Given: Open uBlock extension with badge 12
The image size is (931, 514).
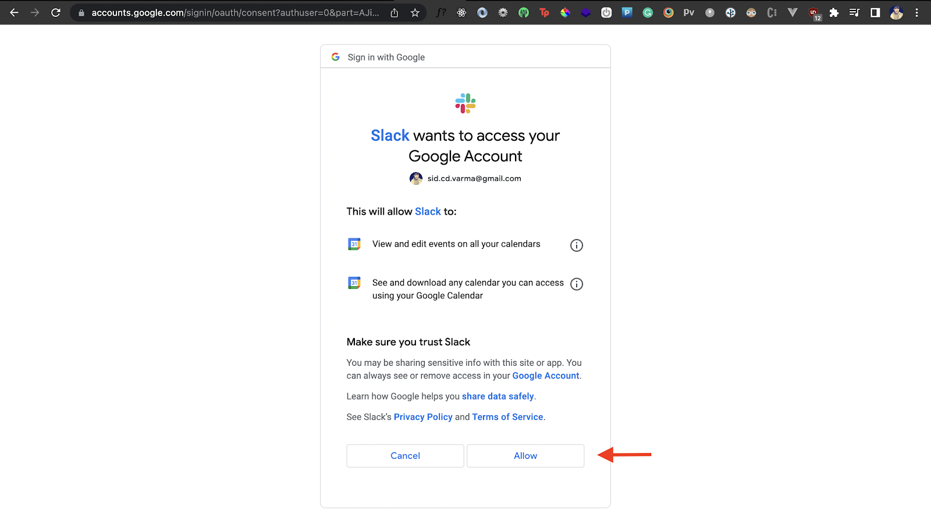Looking at the screenshot, I should [x=814, y=13].
